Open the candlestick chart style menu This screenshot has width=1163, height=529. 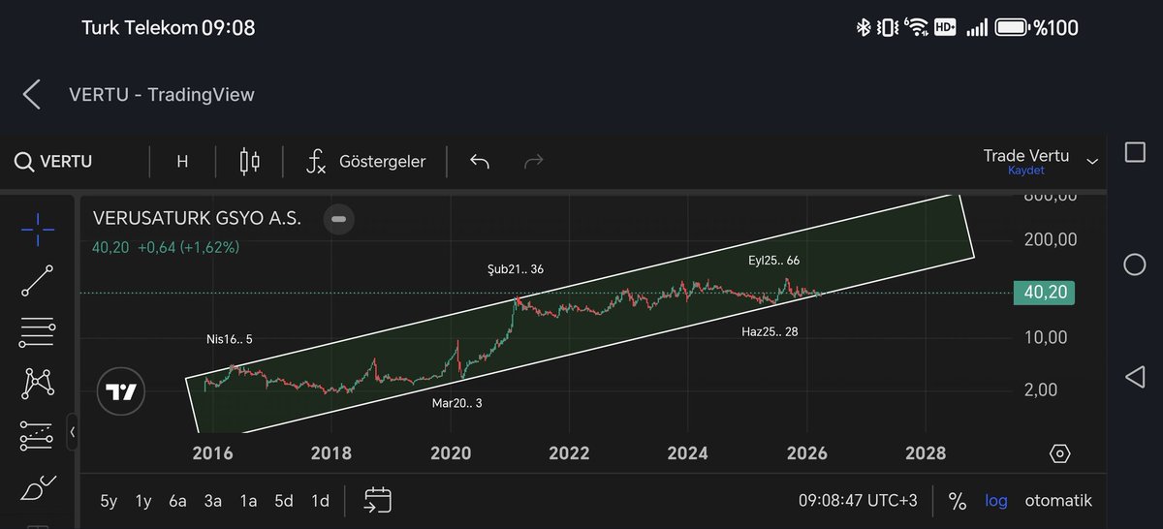(x=250, y=162)
